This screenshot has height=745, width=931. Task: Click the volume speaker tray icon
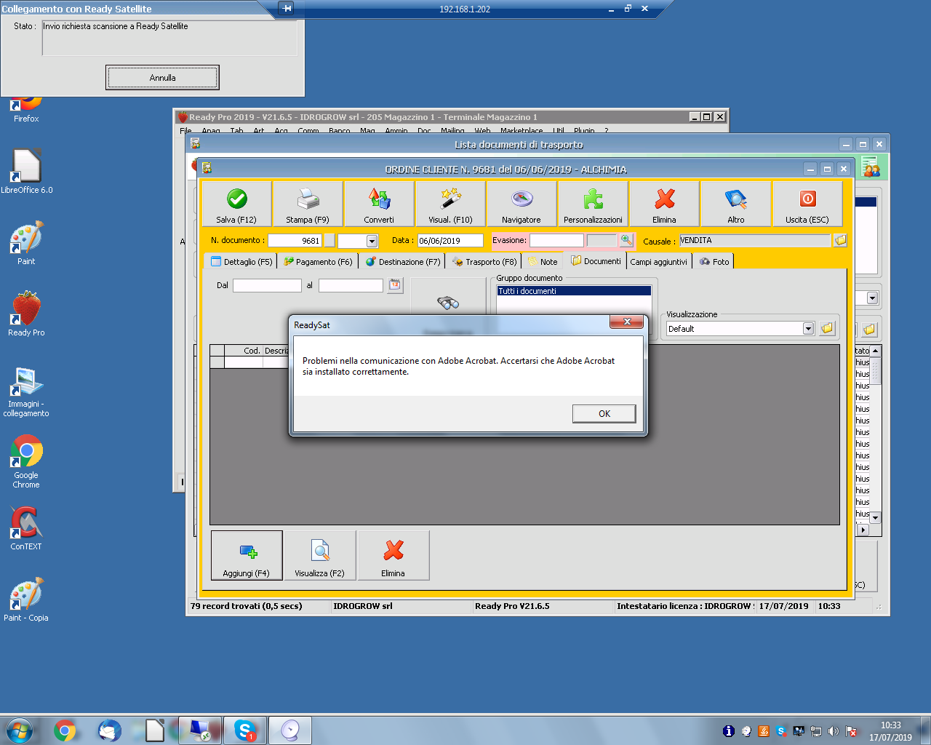point(833,731)
